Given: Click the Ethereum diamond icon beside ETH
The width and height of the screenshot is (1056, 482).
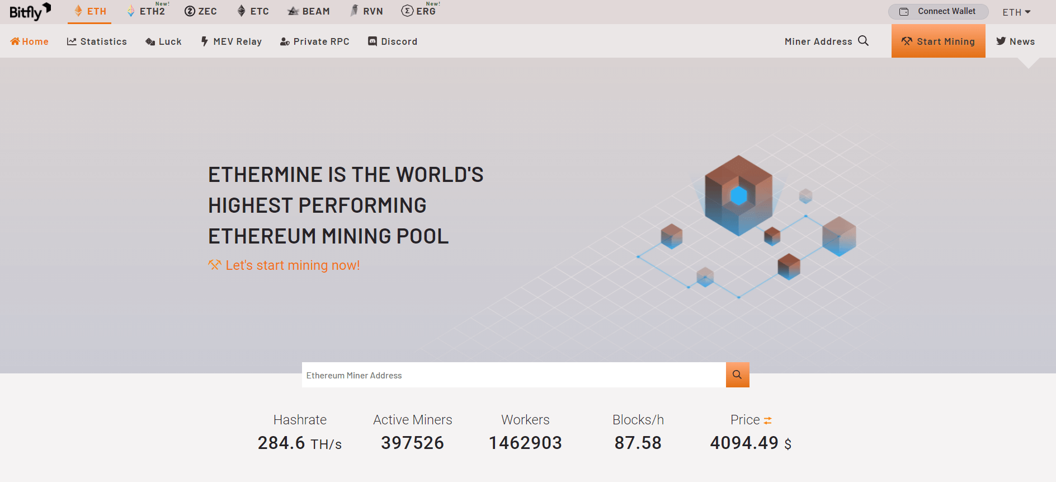Looking at the screenshot, I should [x=78, y=11].
